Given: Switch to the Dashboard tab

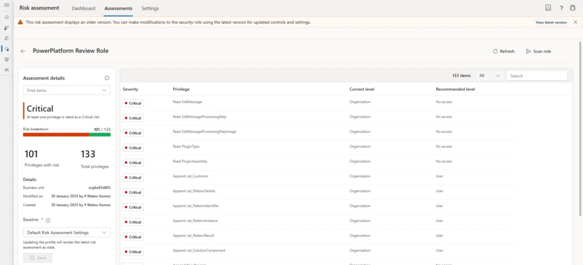Looking at the screenshot, I should pyautogui.click(x=84, y=9).
